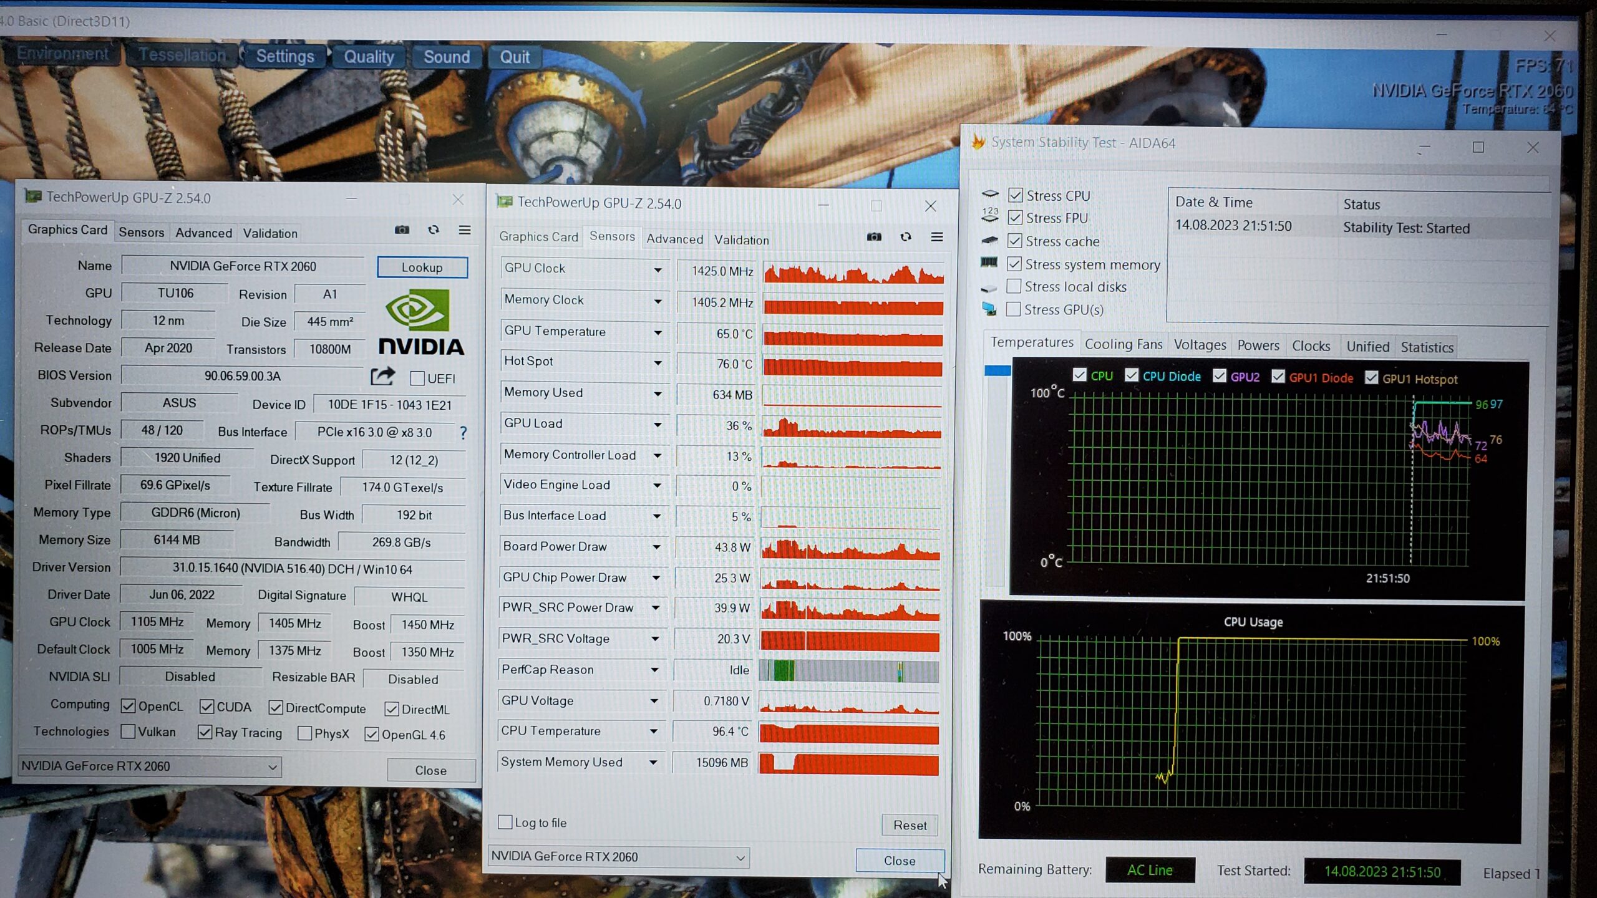This screenshot has height=898, width=1597.
Task: Open the hamburger menu in GPU-Z Sensors window
Action: click(937, 237)
